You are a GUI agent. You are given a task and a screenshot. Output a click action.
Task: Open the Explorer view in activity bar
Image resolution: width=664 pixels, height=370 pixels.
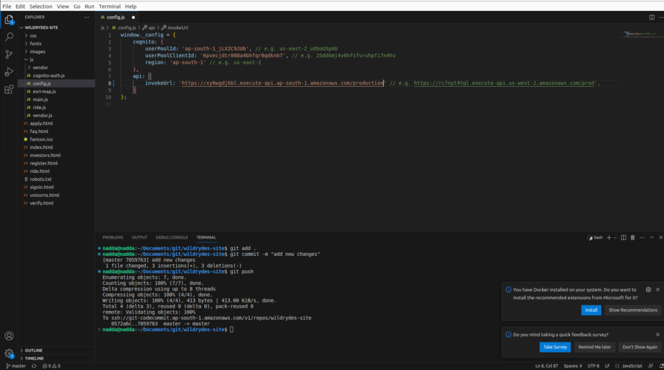pyautogui.click(x=9, y=19)
